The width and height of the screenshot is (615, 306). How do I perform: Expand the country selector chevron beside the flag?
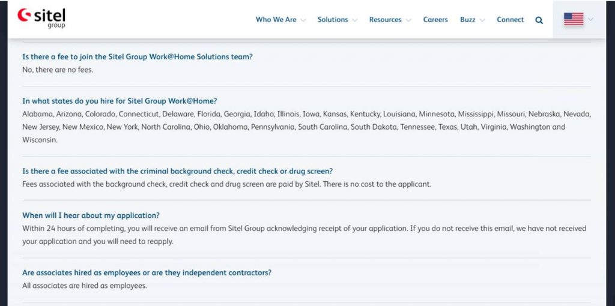pos(591,19)
